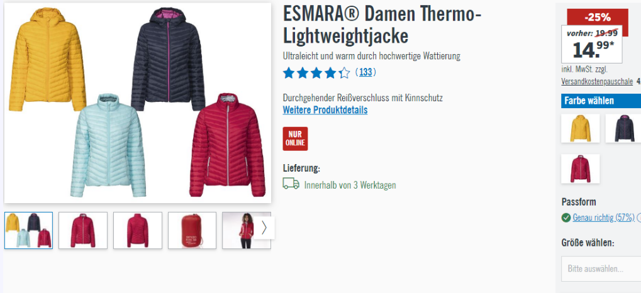The height and width of the screenshot is (293, 641).
Task: Click the green checkmark icon beside Passform
Action: pos(566,218)
